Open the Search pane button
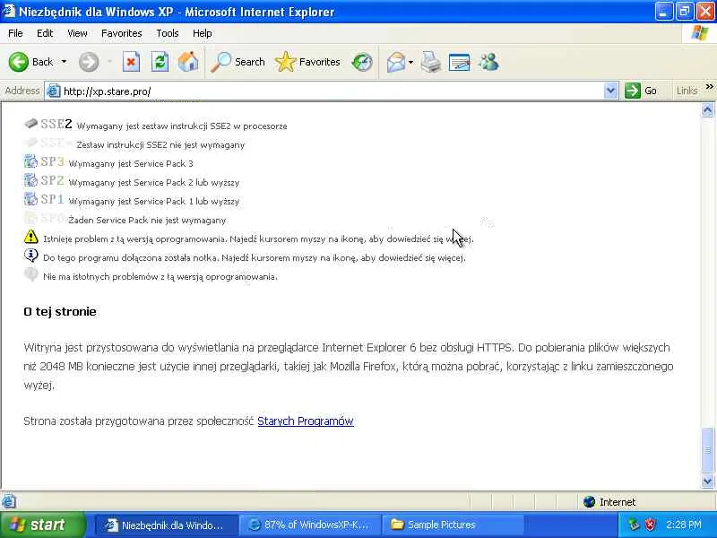Viewport: 717px width, 538px height. point(238,62)
